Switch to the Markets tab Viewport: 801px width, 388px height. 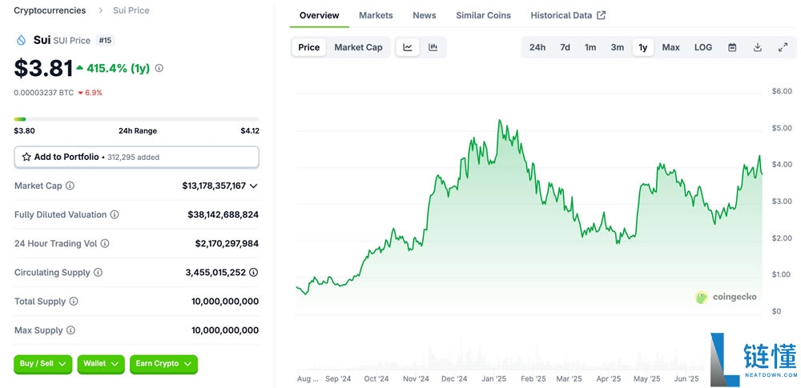tap(376, 15)
